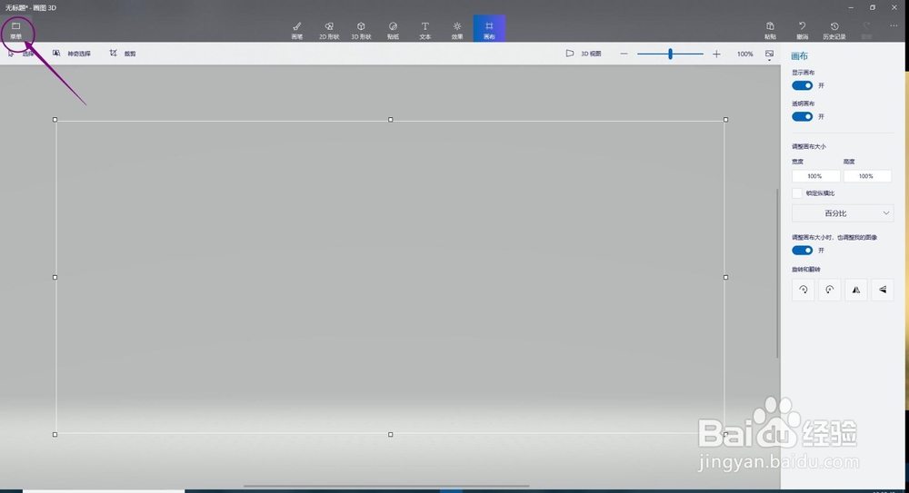Viewport: 909px width, 493px height.
Task: Click the zoom out minus button
Action: (x=624, y=54)
